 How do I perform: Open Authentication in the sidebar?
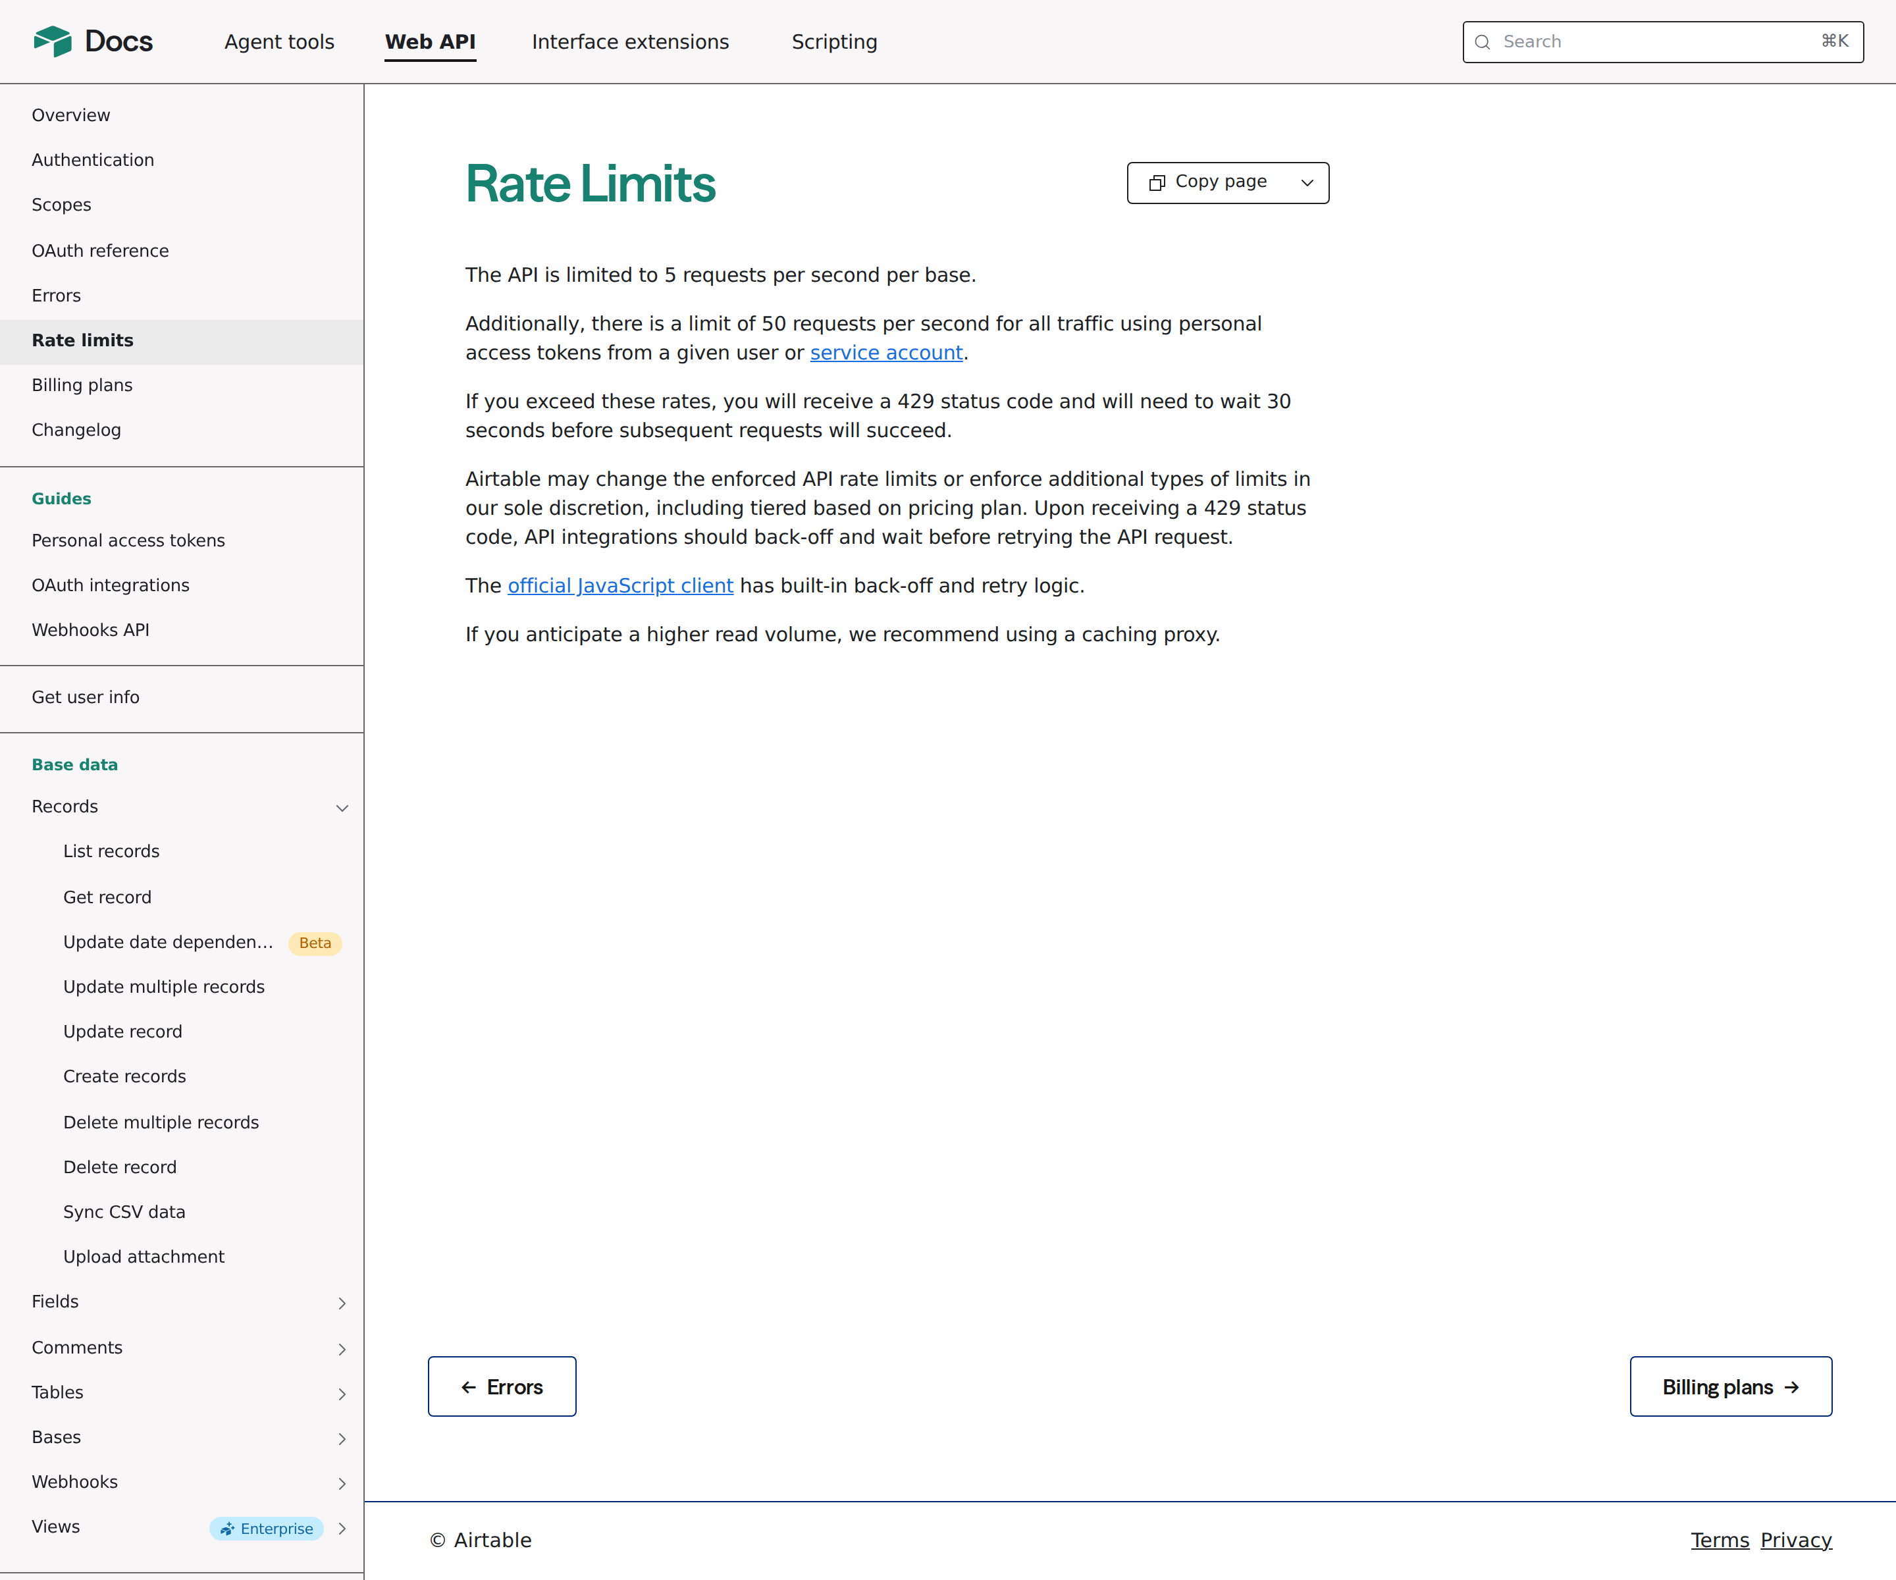click(182, 160)
